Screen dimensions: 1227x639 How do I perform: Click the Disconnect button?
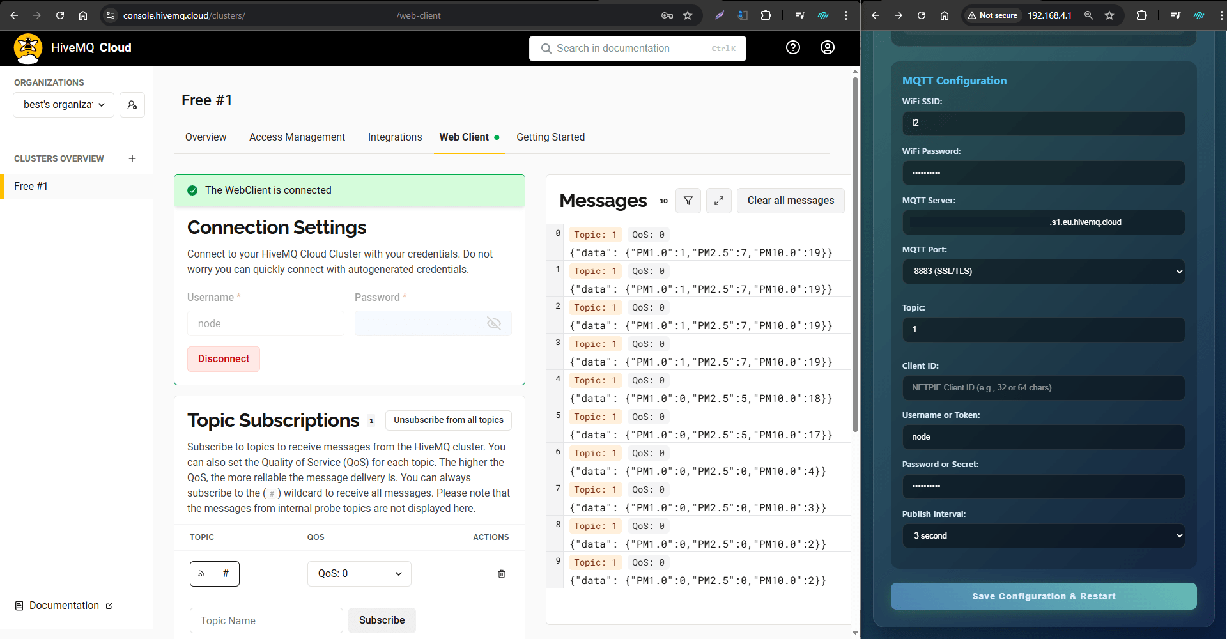tap(224, 359)
